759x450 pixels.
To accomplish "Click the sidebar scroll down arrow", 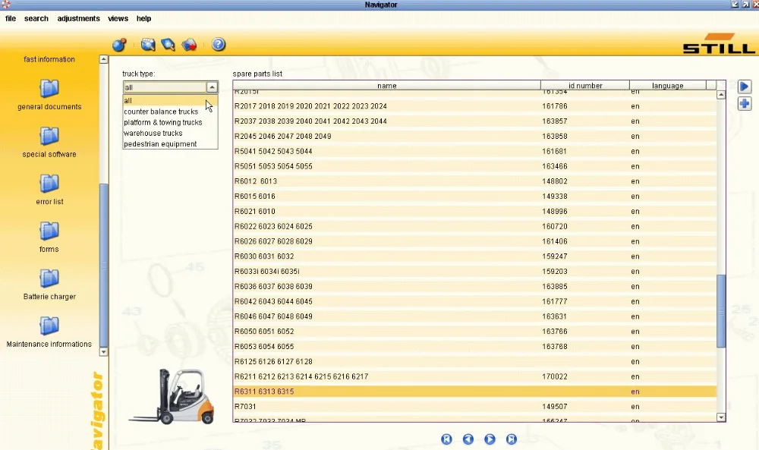I will [x=103, y=352].
